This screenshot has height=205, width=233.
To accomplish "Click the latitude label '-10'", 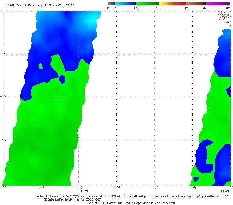I will point(3,96).
